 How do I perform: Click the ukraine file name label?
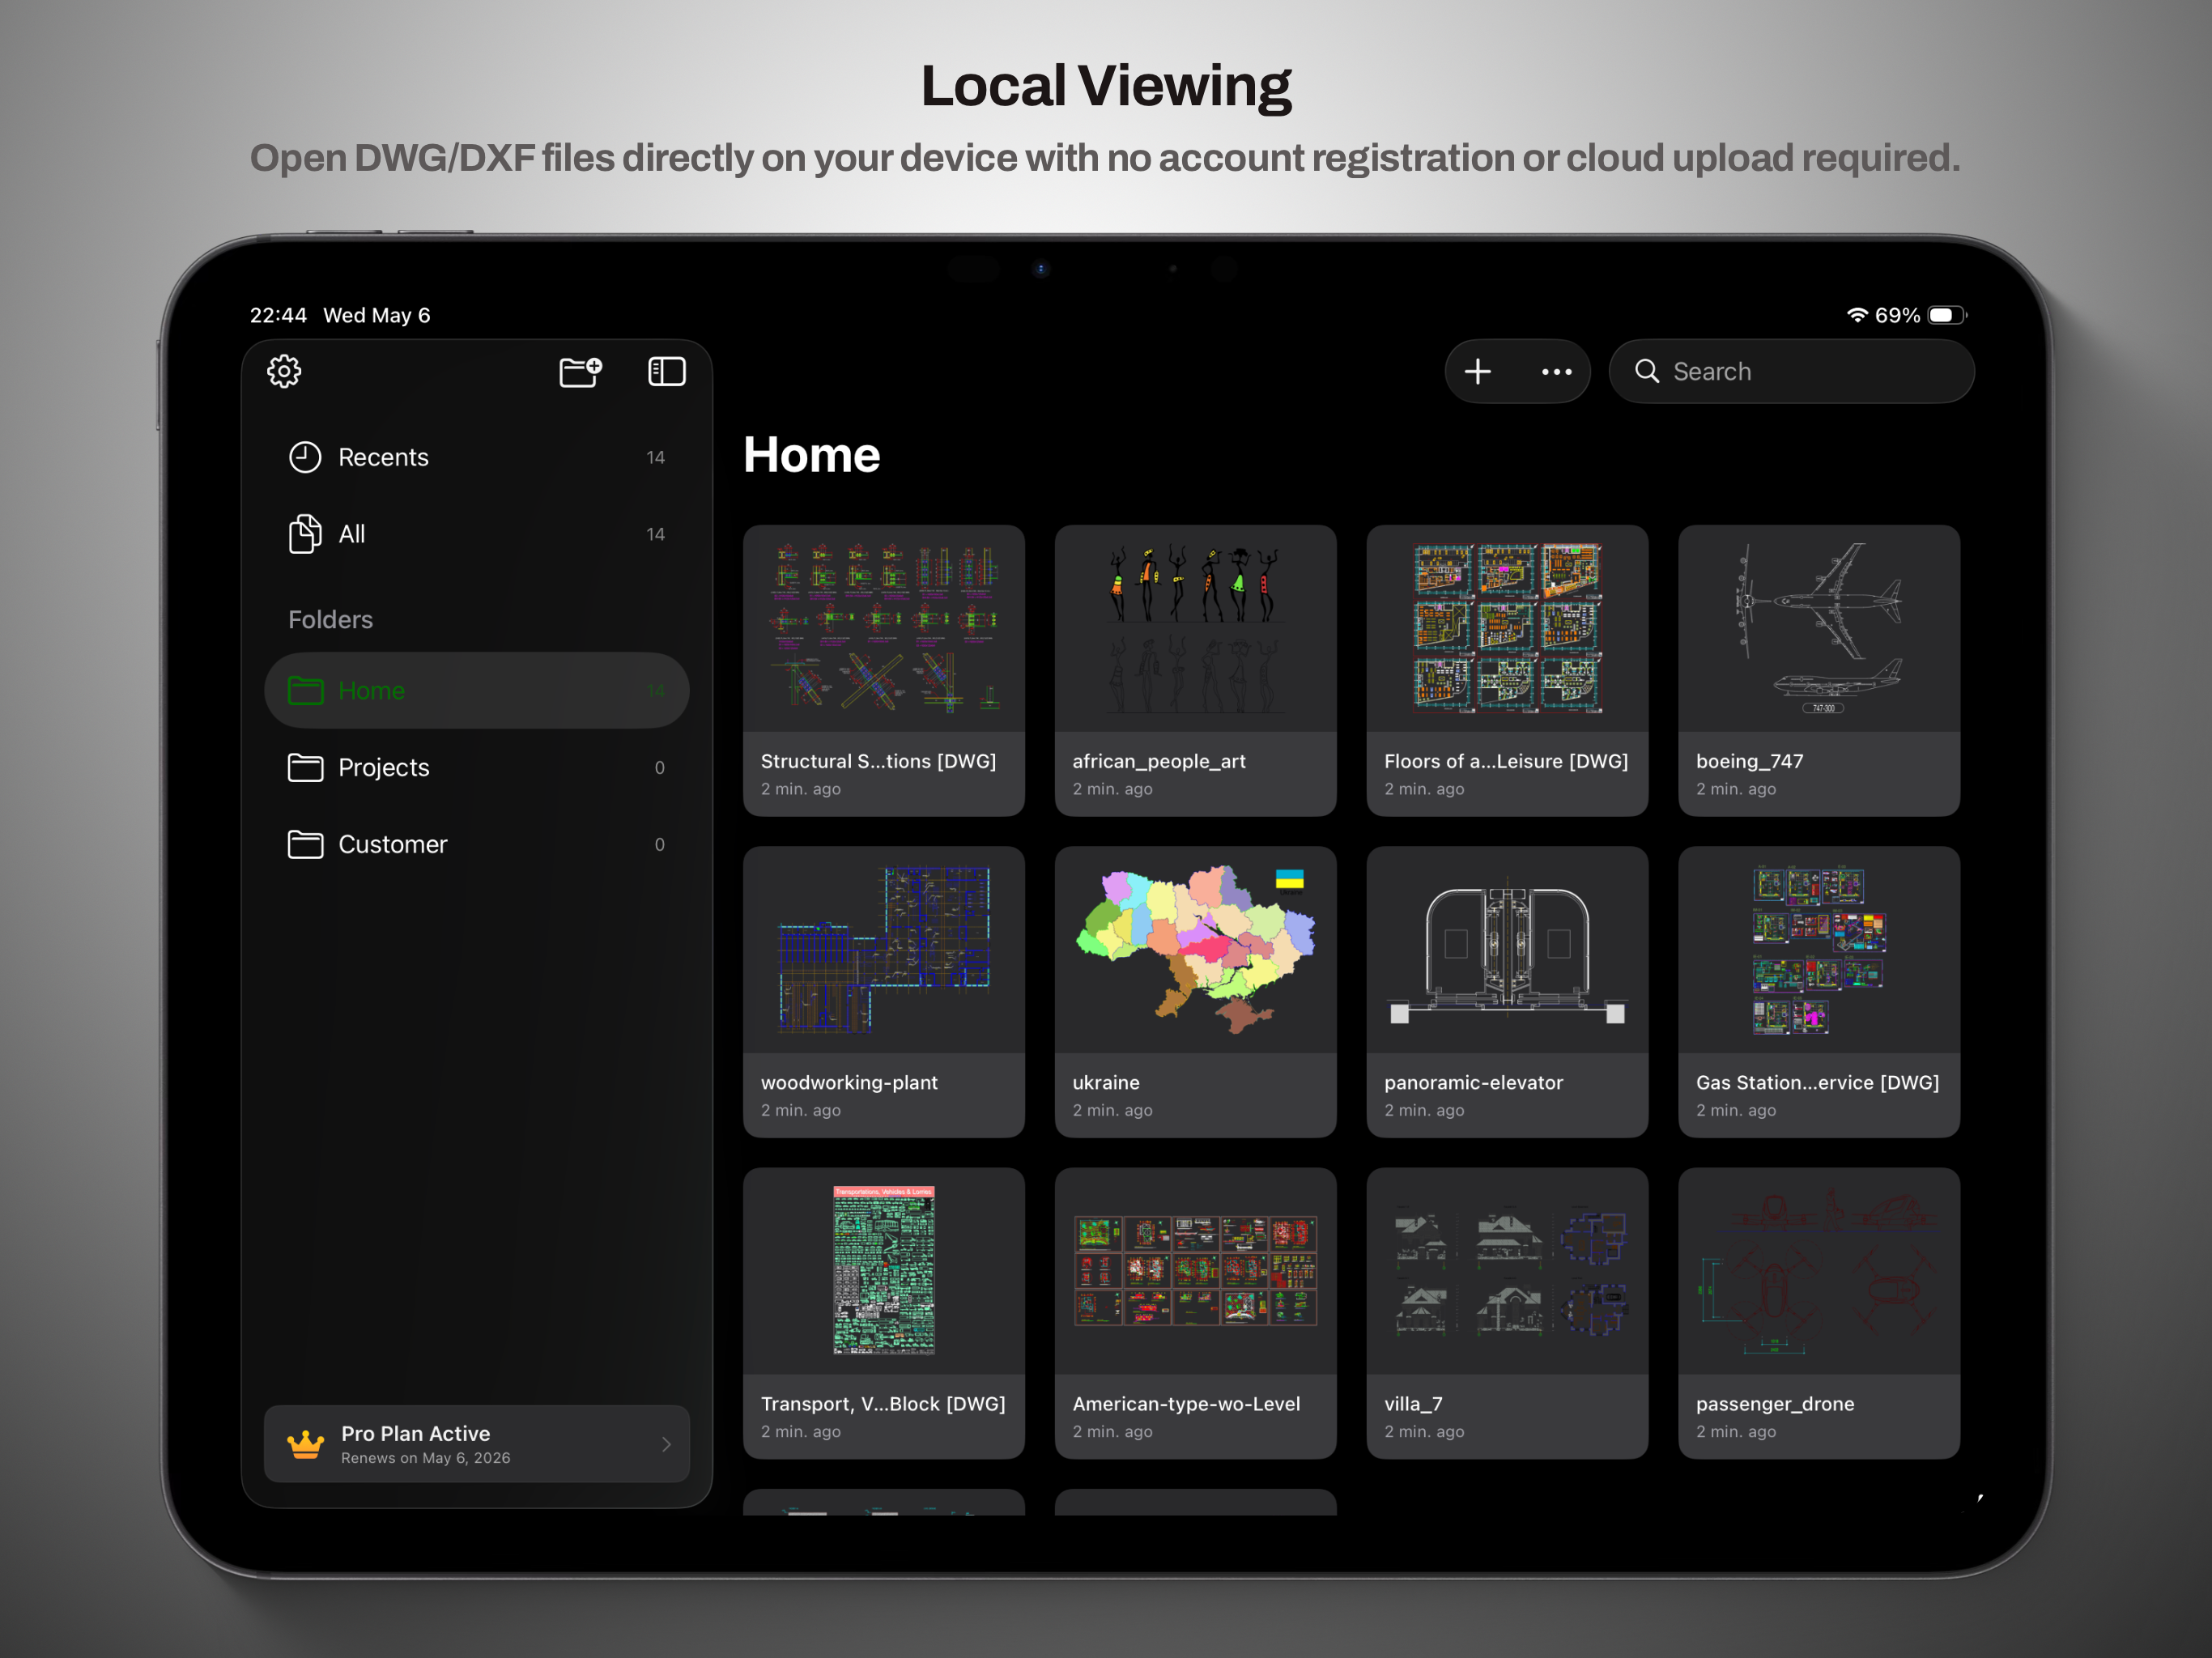[1106, 1082]
